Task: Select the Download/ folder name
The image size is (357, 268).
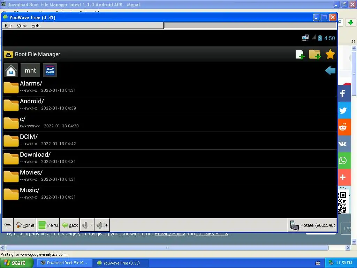Action: coord(35,155)
